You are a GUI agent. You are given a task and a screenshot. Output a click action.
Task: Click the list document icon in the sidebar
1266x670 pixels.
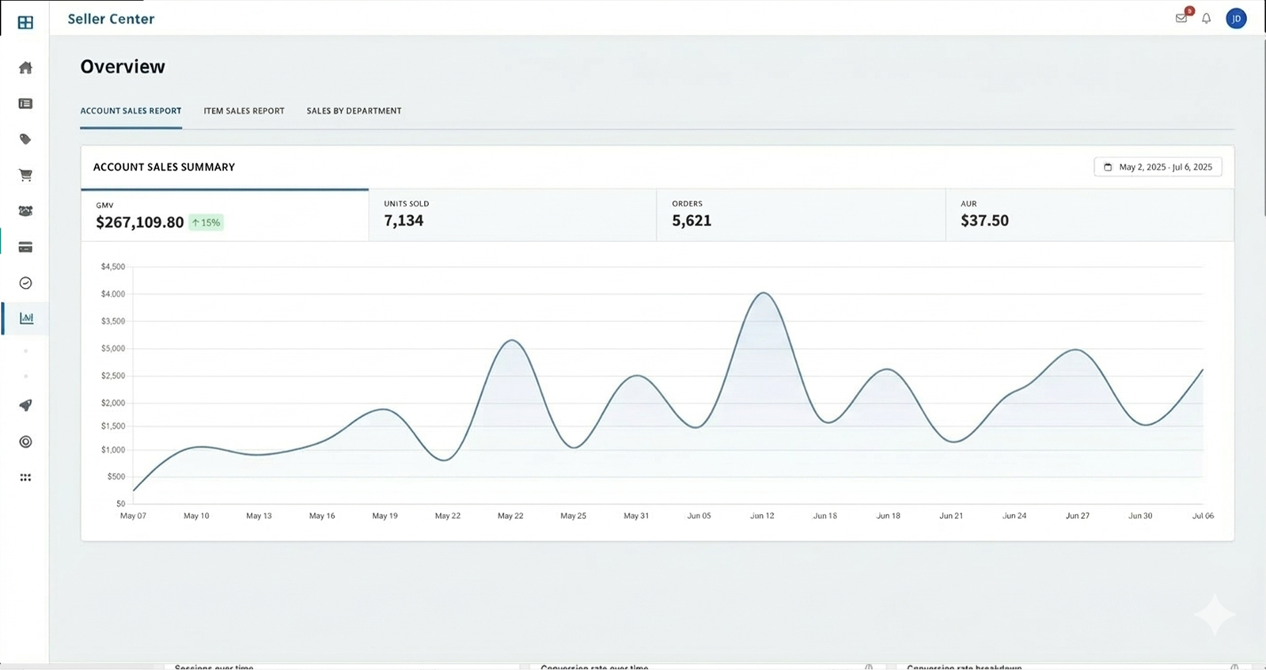click(x=25, y=104)
